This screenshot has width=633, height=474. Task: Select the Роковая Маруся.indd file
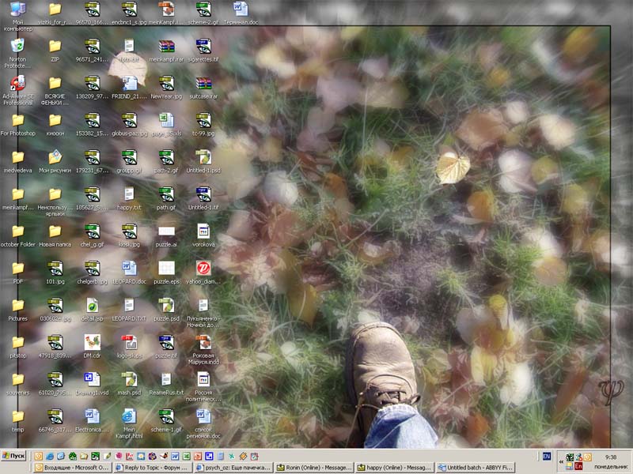click(x=203, y=350)
